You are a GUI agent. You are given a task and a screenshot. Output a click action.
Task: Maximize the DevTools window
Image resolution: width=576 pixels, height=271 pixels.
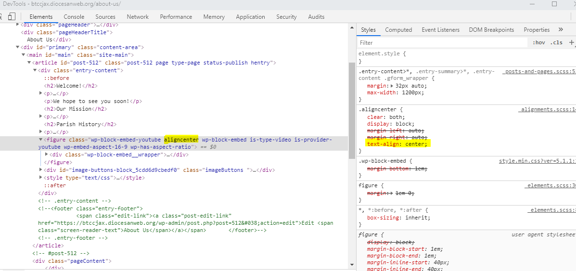[x=554, y=4]
